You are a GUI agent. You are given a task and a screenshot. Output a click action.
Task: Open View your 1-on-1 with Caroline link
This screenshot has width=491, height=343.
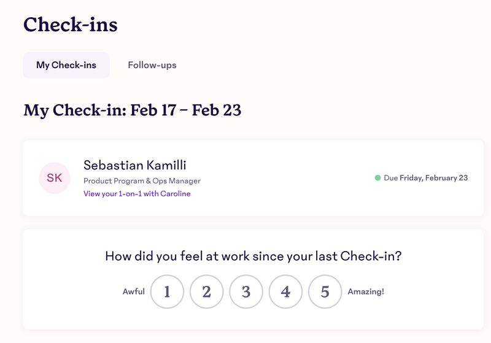click(x=137, y=194)
